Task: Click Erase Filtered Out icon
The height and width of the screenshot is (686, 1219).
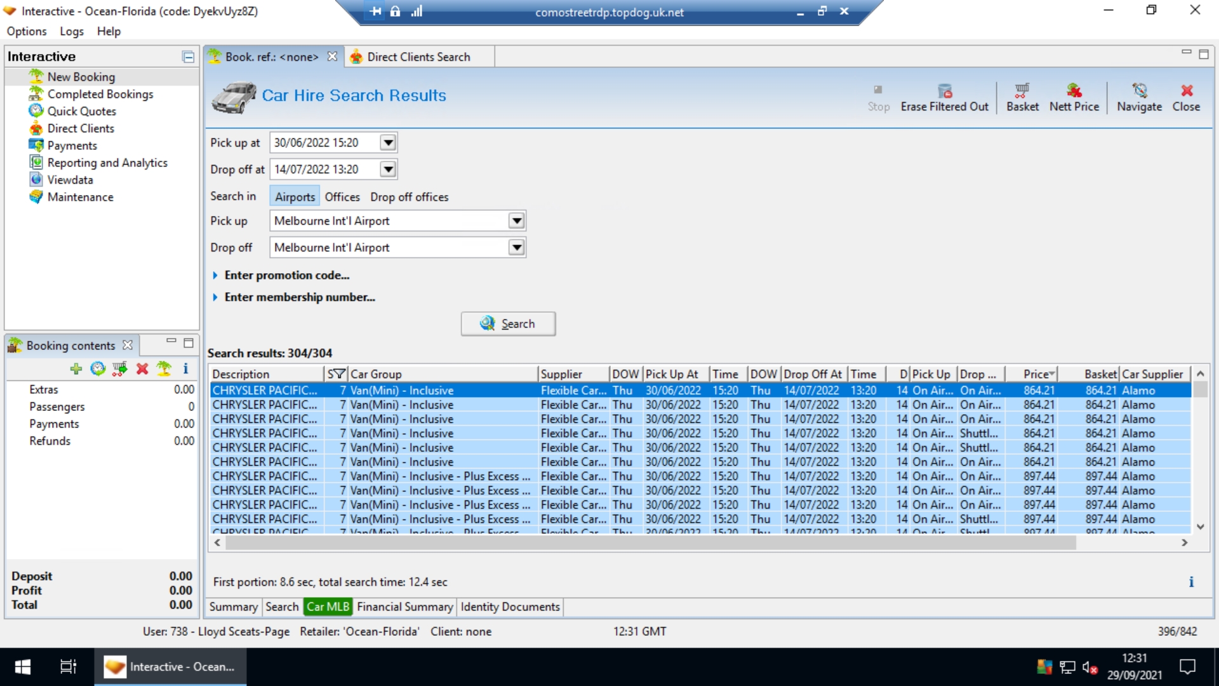Action: (x=944, y=97)
